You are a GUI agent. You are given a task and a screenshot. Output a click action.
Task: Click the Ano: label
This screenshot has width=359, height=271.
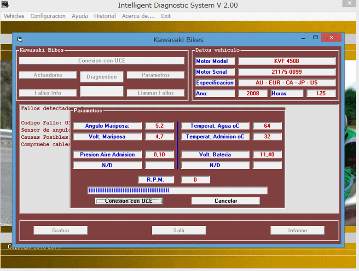[x=215, y=93]
